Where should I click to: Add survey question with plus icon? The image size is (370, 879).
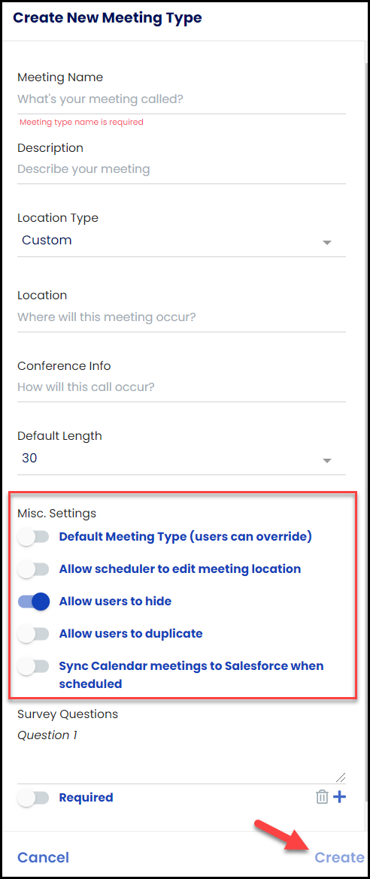click(340, 796)
